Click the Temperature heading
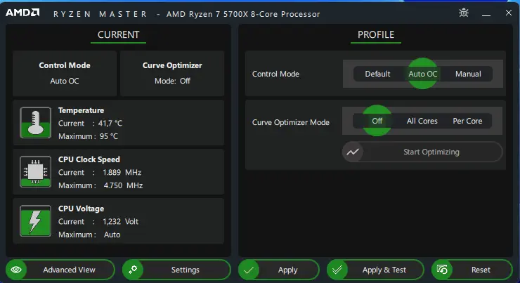Screen dimensions: 520x283 pos(81,110)
